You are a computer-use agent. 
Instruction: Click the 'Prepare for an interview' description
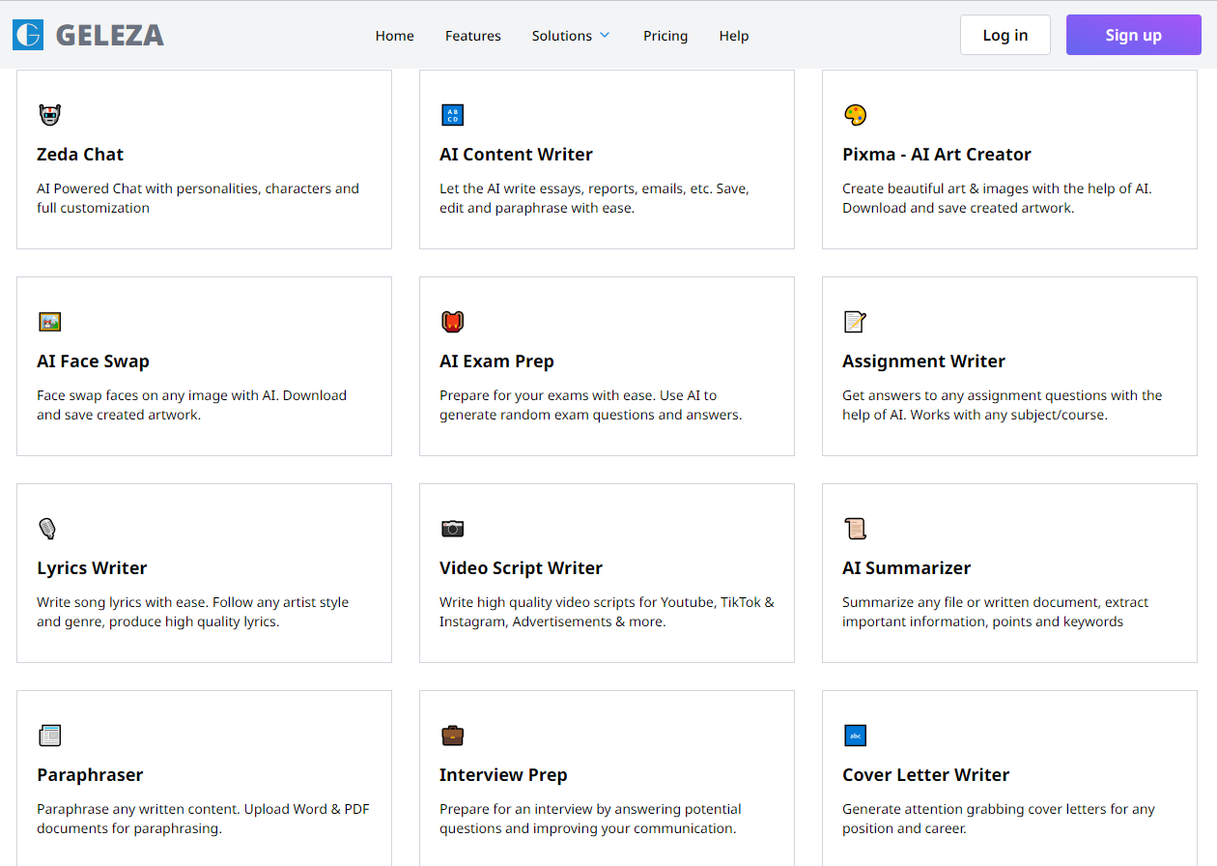coord(590,819)
